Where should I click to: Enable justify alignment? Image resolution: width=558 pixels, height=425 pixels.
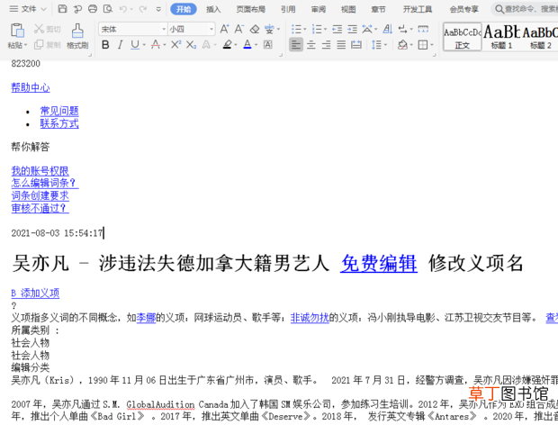(341, 44)
